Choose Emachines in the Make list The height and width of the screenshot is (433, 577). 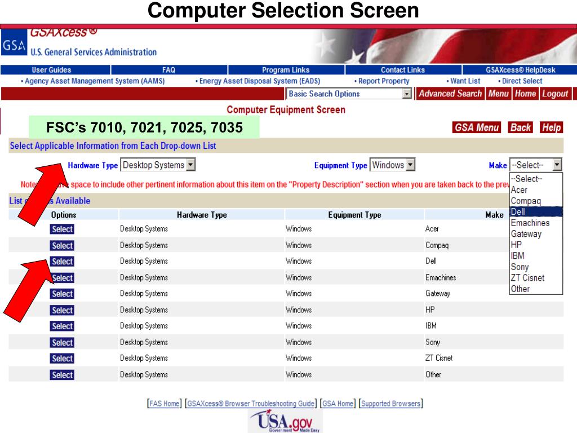[x=536, y=223]
